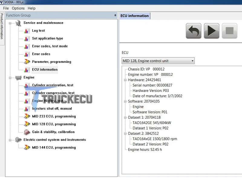Viewport: 242px width, 182px height.
Task: Click the Software Version: P01 row
Action: (150, 112)
